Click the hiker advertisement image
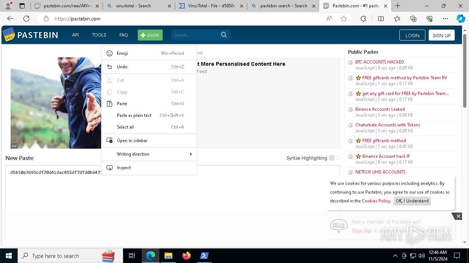Screen dimensions: 469x263 pos(56,103)
